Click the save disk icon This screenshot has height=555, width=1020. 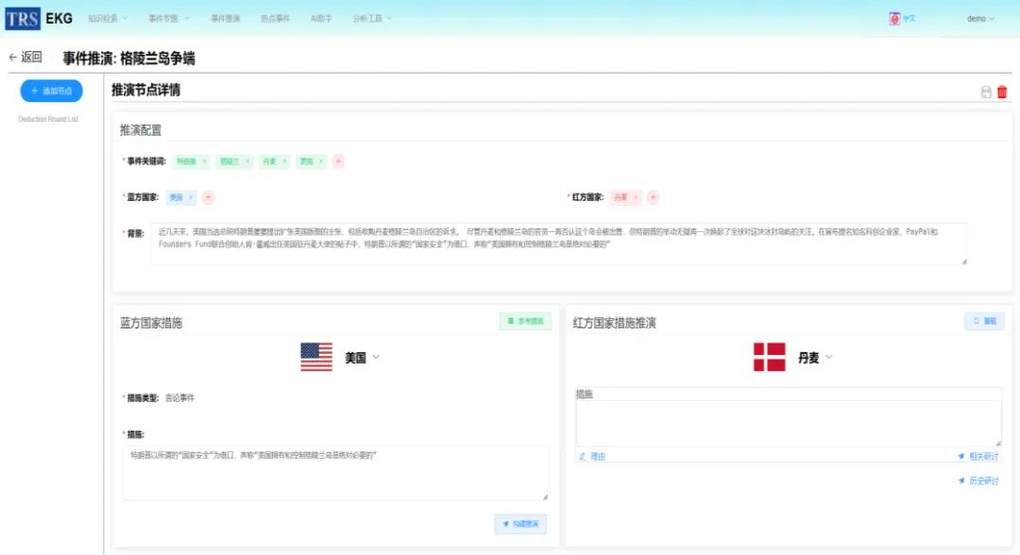tap(986, 92)
